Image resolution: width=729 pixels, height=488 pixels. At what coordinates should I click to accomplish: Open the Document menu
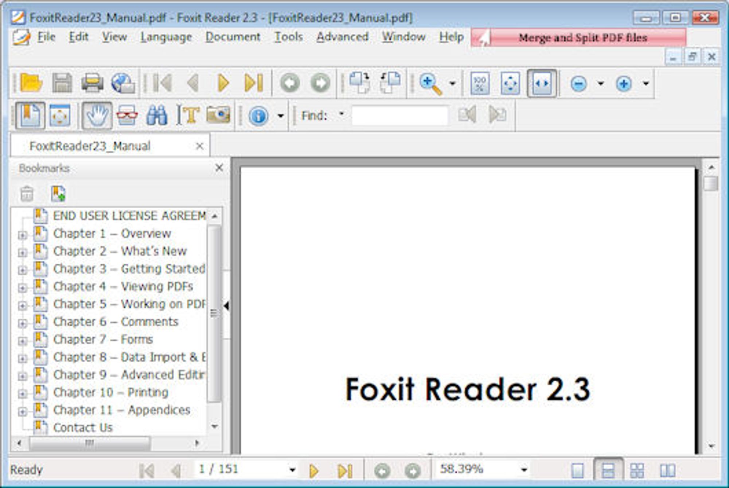pyautogui.click(x=233, y=37)
